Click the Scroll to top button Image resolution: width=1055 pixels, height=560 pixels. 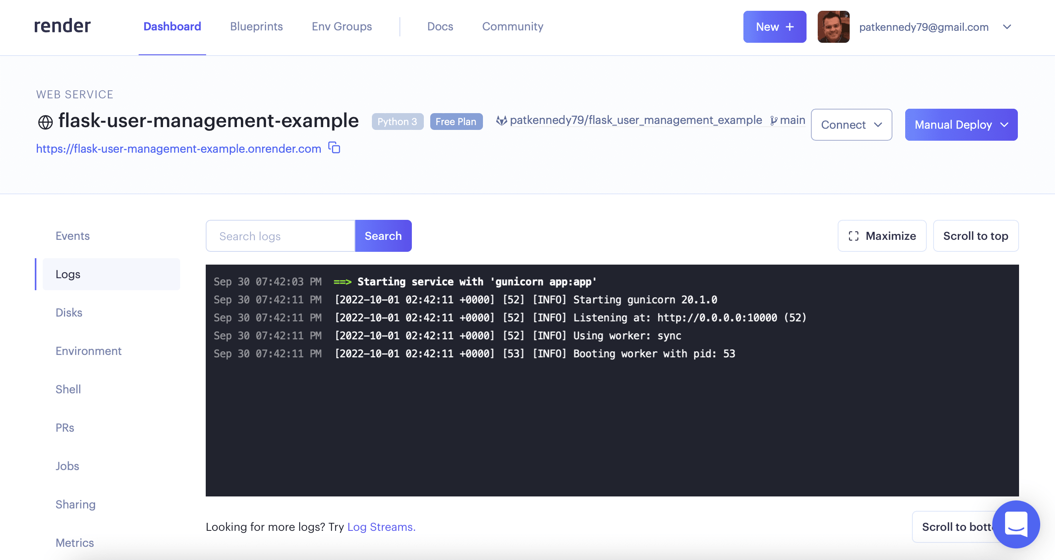pos(976,235)
